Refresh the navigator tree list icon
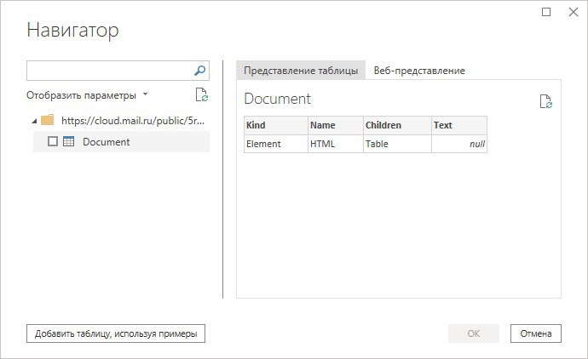The image size is (588, 359). coord(202,95)
